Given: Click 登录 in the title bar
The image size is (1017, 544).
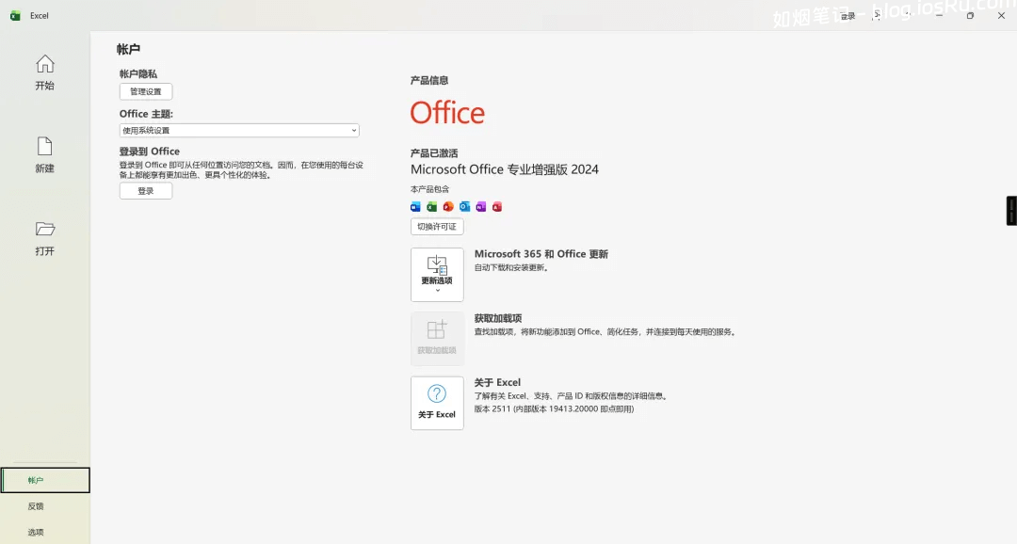Looking at the screenshot, I should [x=848, y=16].
